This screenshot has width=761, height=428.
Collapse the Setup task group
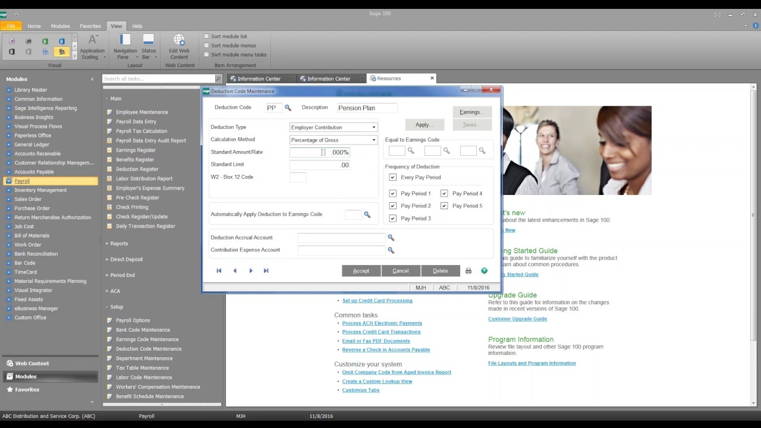(x=114, y=307)
